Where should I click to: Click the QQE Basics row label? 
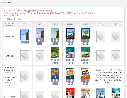(10, 37)
